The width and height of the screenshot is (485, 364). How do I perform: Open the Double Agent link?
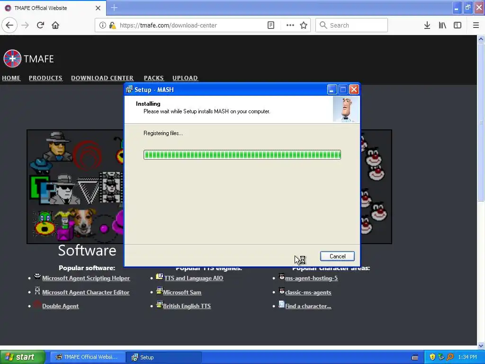click(x=60, y=306)
